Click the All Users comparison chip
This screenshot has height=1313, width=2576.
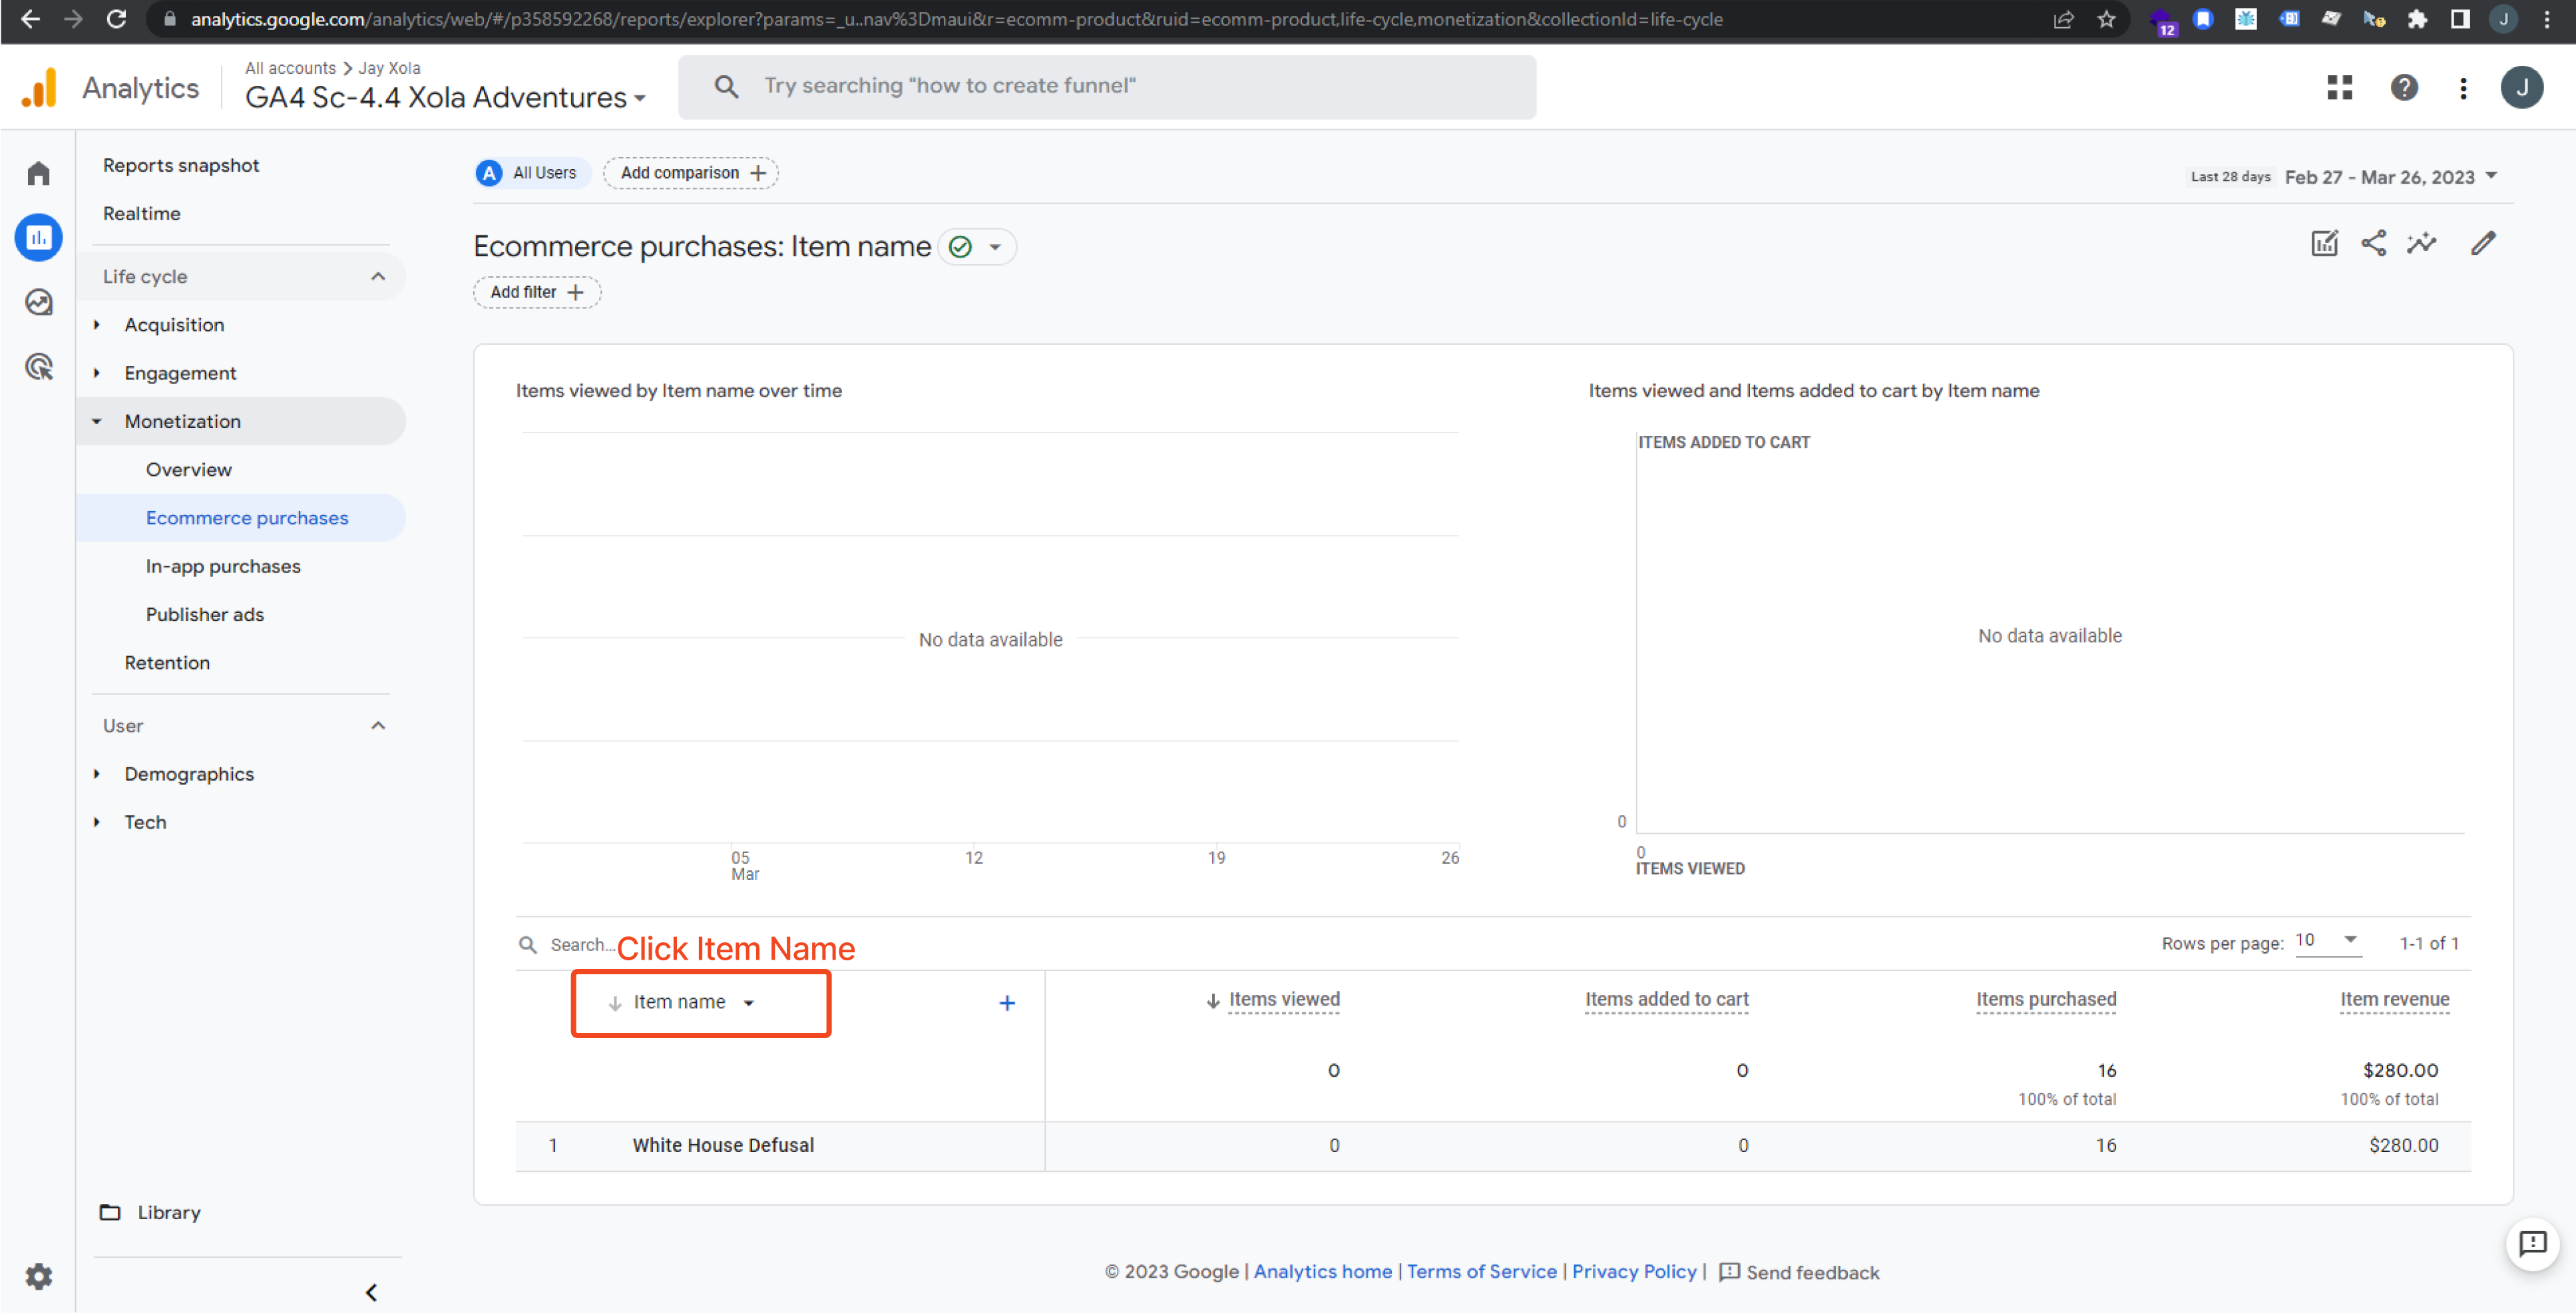pos(531,173)
